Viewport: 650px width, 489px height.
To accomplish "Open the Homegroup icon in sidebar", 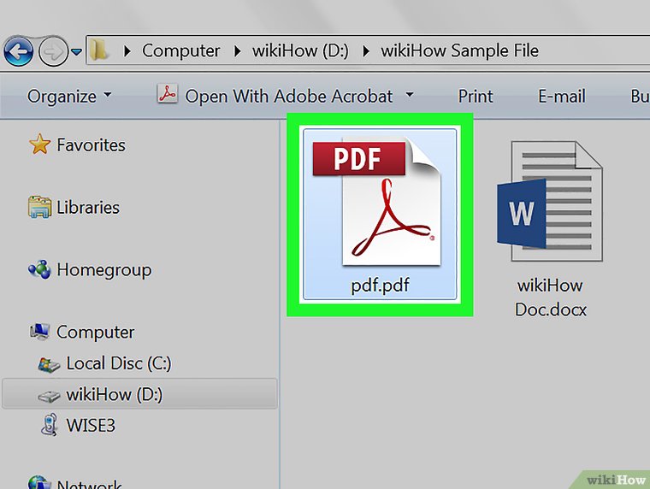I will (x=39, y=270).
